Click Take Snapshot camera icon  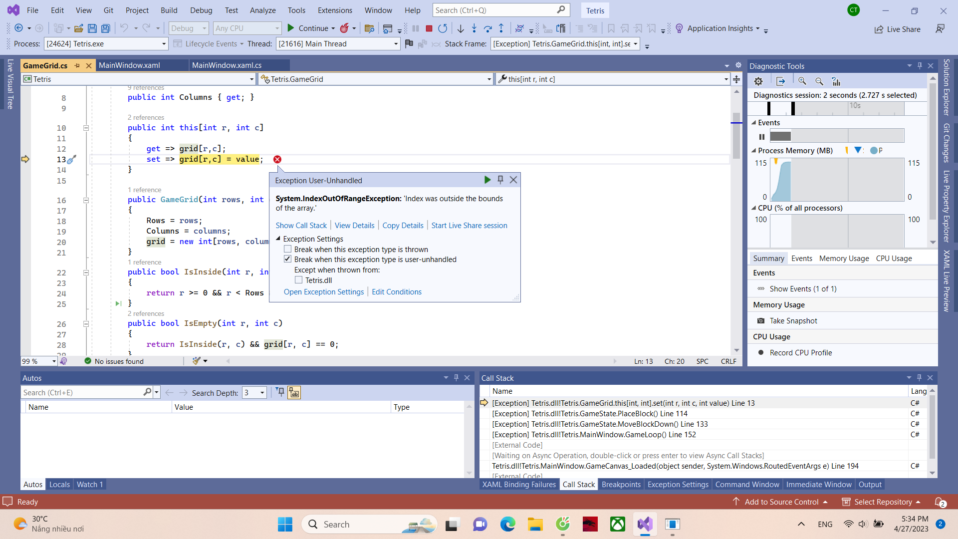(x=760, y=321)
